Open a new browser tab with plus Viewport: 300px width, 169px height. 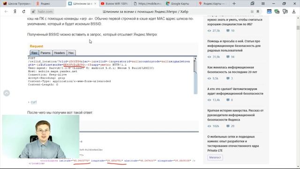coord(234,4)
